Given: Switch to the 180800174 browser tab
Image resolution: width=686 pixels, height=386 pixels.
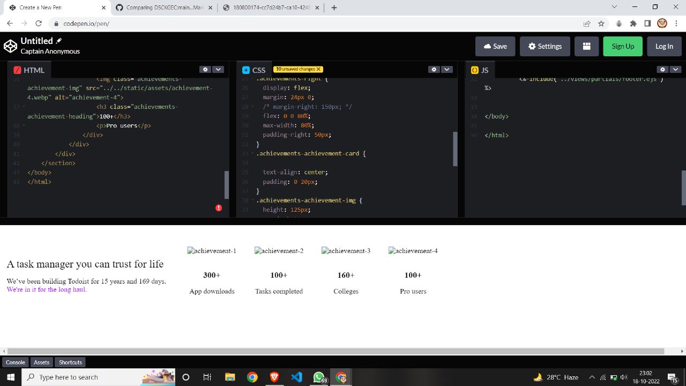Looking at the screenshot, I should [271, 8].
